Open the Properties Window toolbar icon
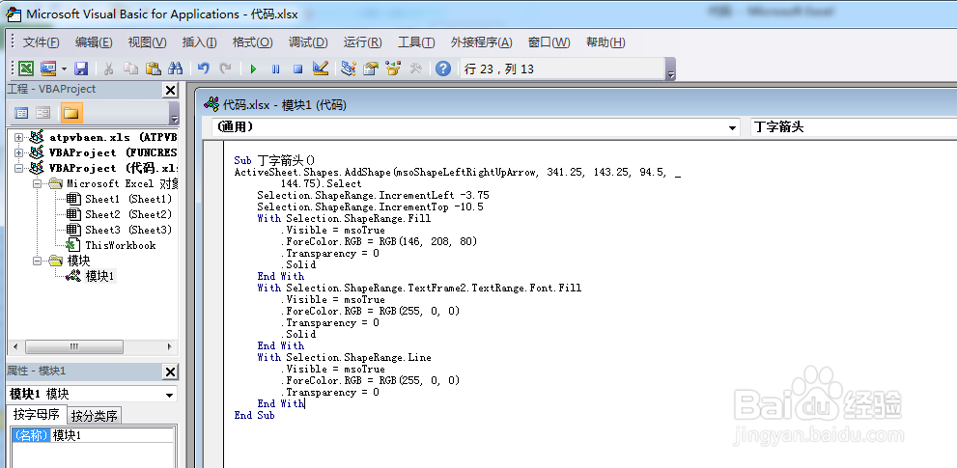 point(371,69)
